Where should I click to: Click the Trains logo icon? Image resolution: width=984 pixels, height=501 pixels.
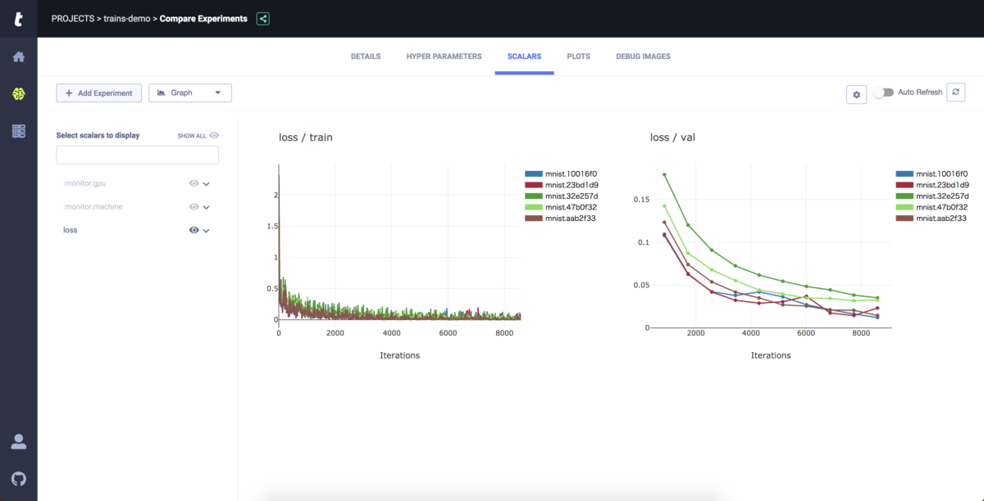click(18, 19)
